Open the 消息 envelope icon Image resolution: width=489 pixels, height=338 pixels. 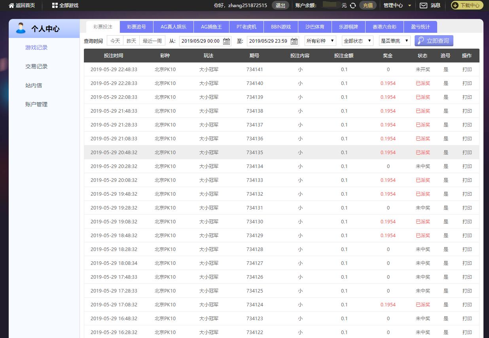pos(423,6)
